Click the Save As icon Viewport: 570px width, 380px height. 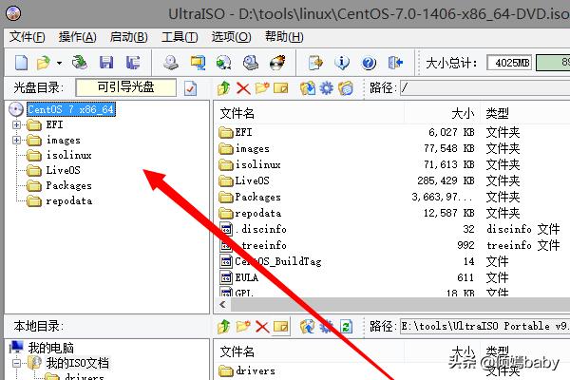(x=133, y=63)
